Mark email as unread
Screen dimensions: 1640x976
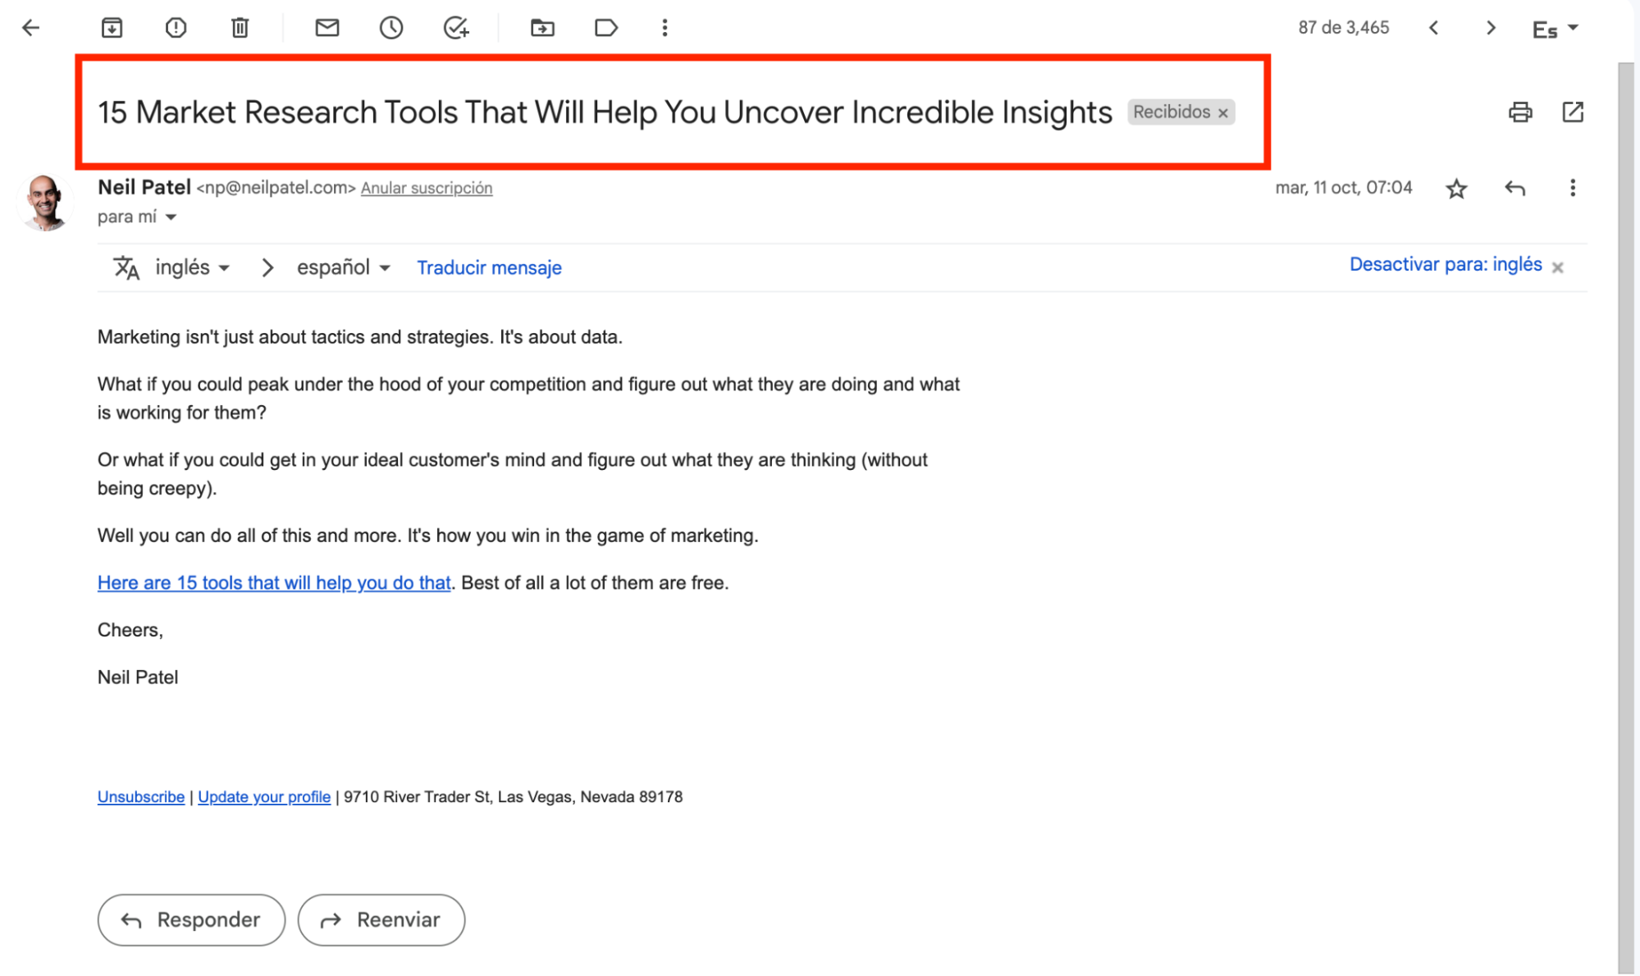coord(327,28)
